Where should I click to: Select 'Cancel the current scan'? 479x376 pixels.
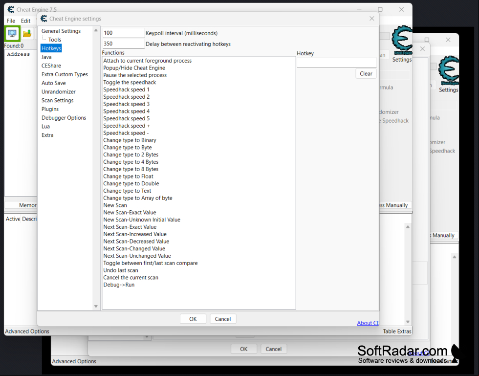pos(131,278)
